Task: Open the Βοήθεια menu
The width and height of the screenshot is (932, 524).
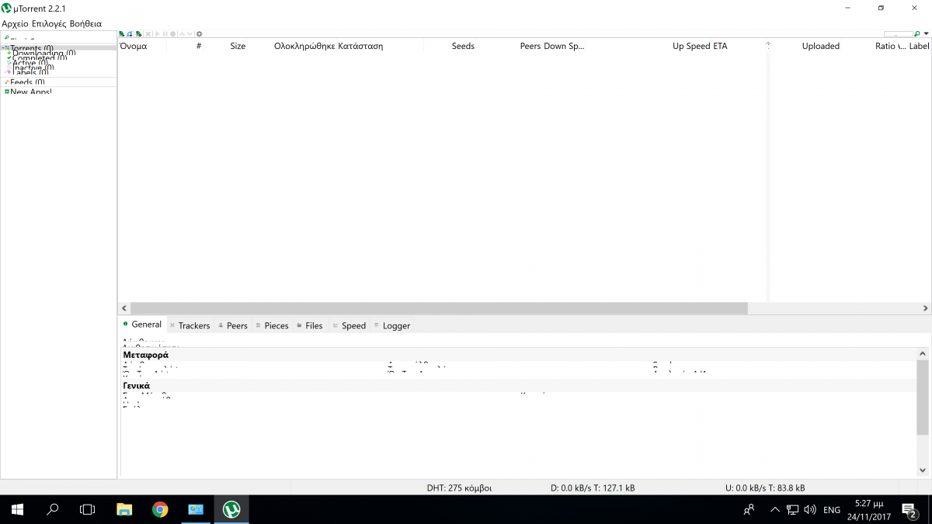Action: click(x=85, y=24)
